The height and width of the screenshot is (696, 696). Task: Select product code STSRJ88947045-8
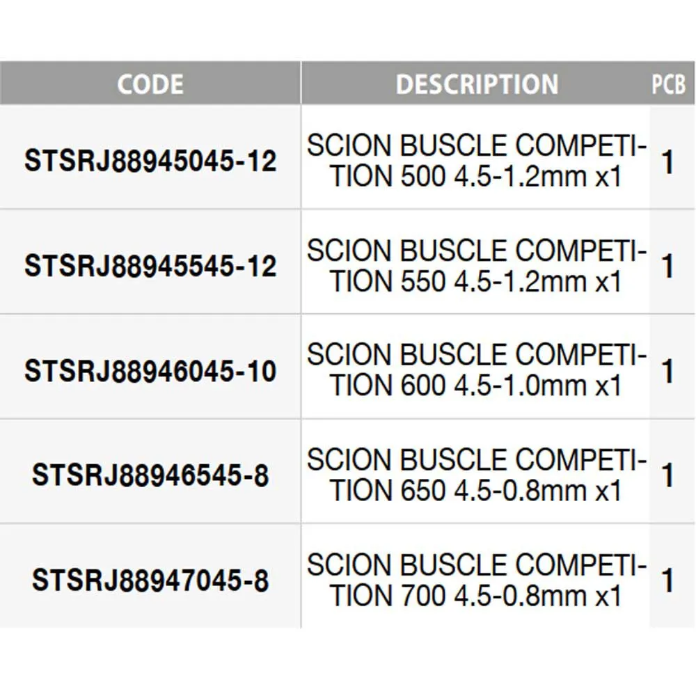click(150, 581)
